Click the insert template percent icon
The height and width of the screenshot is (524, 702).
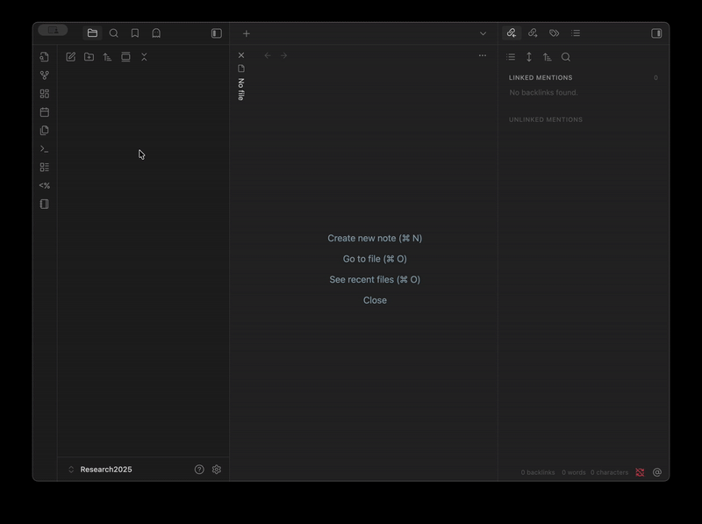pyautogui.click(x=44, y=186)
